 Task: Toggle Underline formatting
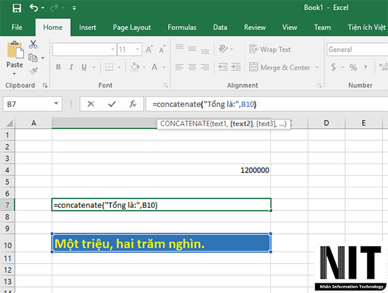click(84, 67)
